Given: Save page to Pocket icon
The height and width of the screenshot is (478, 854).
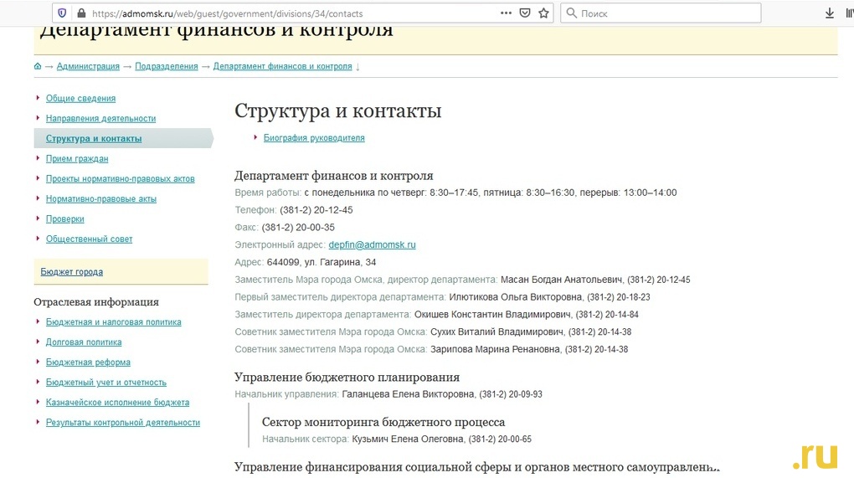Looking at the screenshot, I should coord(525,13).
